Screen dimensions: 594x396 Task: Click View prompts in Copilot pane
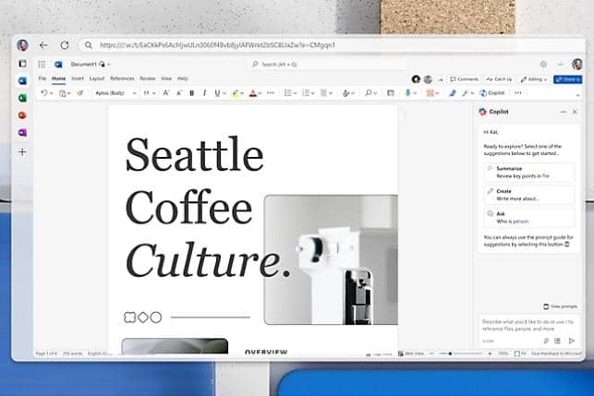coord(561,306)
